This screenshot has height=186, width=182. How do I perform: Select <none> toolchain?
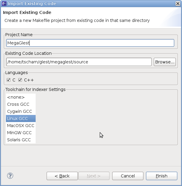point(21,97)
